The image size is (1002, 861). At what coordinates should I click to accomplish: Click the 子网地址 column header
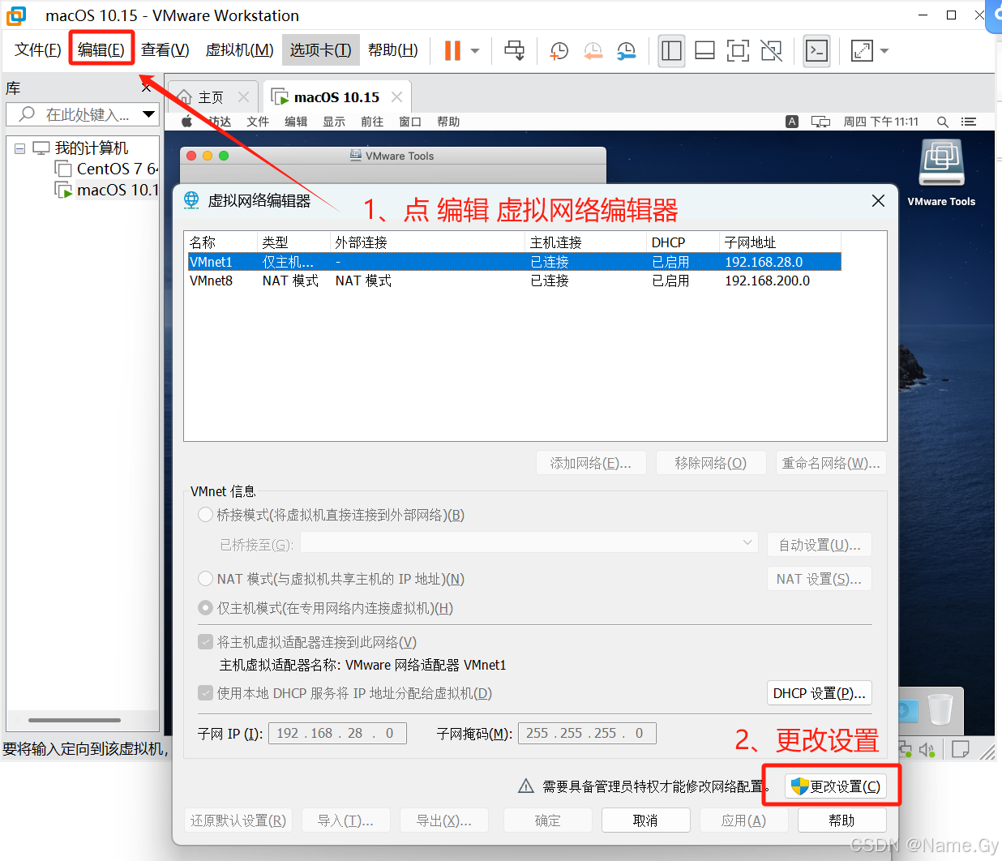tap(780, 242)
